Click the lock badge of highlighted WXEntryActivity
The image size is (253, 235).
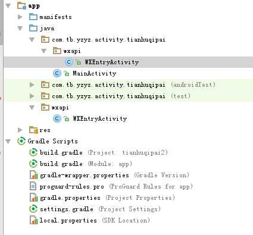click(x=78, y=62)
